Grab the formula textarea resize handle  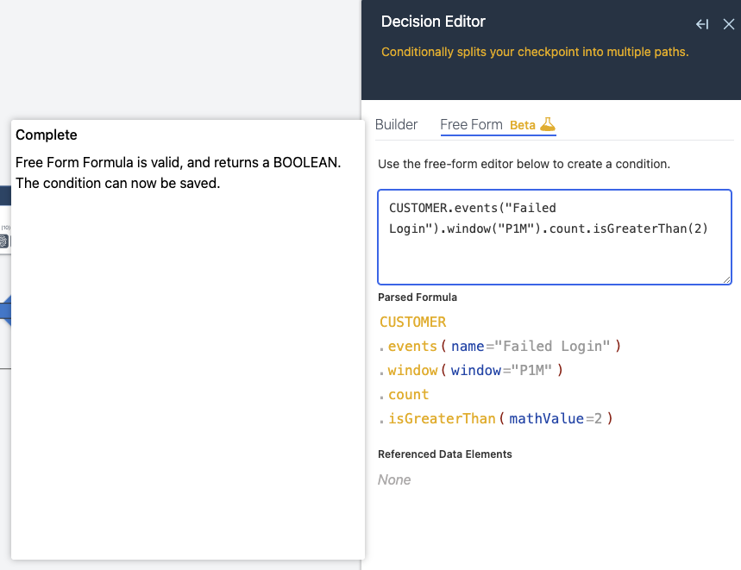[726, 279]
